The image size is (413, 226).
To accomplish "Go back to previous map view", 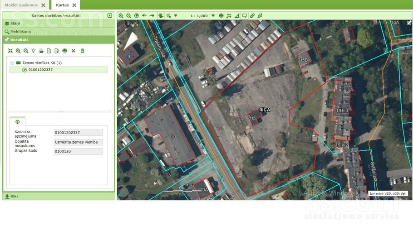I will pyautogui.click(x=144, y=15).
